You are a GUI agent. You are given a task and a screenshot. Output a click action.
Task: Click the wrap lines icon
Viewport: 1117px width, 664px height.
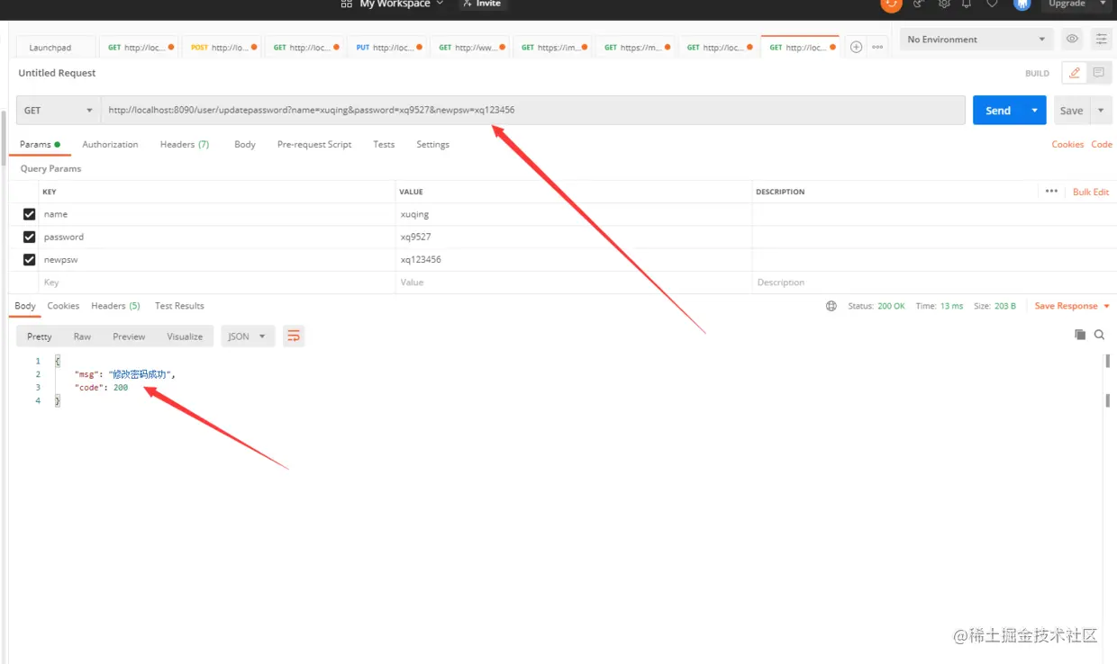pyautogui.click(x=294, y=336)
